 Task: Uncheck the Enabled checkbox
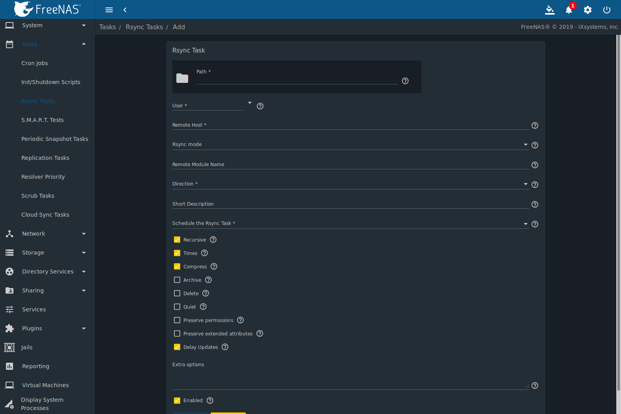point(177,401)
